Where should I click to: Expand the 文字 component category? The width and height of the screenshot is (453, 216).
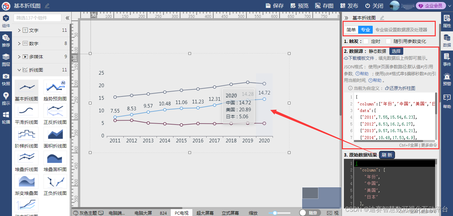point(41,30)
